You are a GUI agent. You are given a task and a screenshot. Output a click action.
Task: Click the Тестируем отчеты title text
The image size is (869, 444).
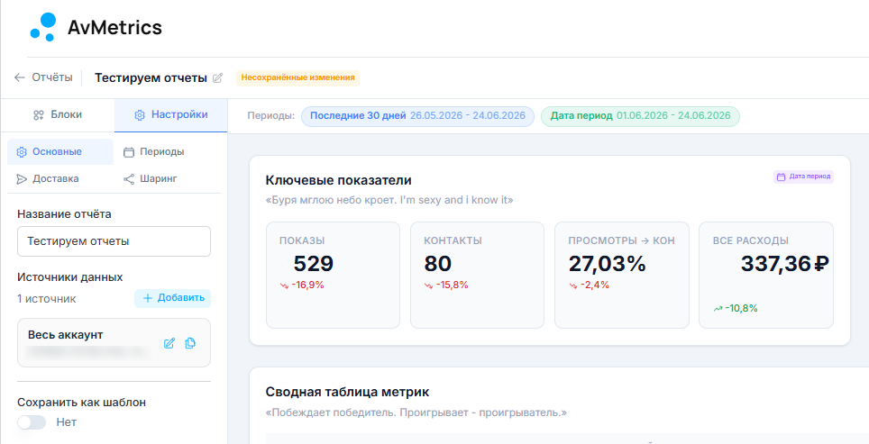point(151,78)
